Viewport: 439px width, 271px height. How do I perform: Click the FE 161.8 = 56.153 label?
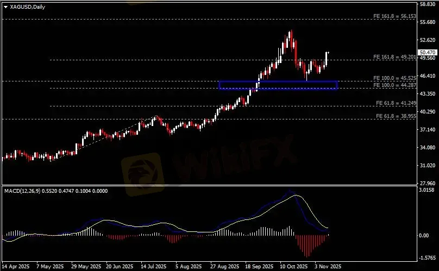point(394,17)
